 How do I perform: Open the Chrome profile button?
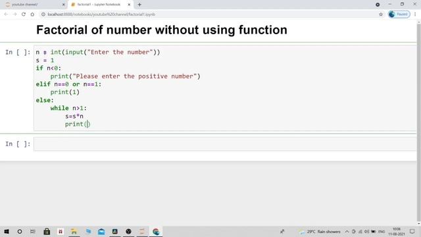(x=399, y=14)
